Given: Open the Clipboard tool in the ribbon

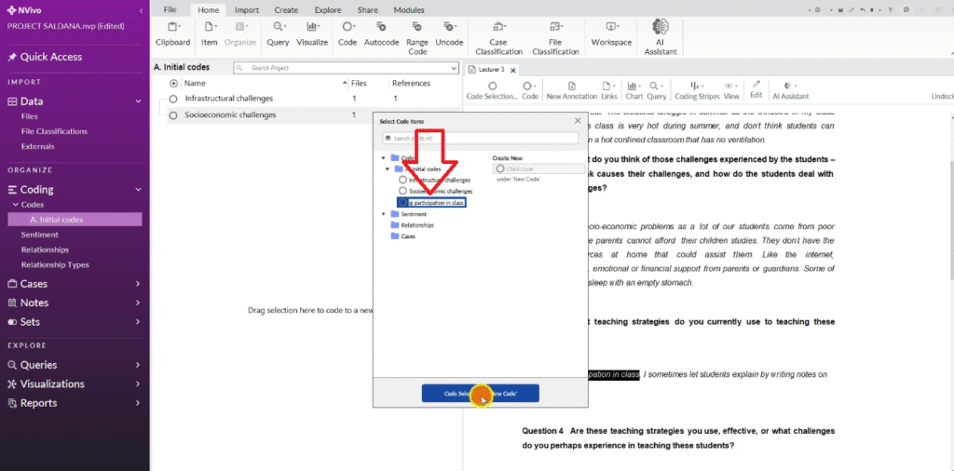Looking at the screenshot, I should 172,33.
